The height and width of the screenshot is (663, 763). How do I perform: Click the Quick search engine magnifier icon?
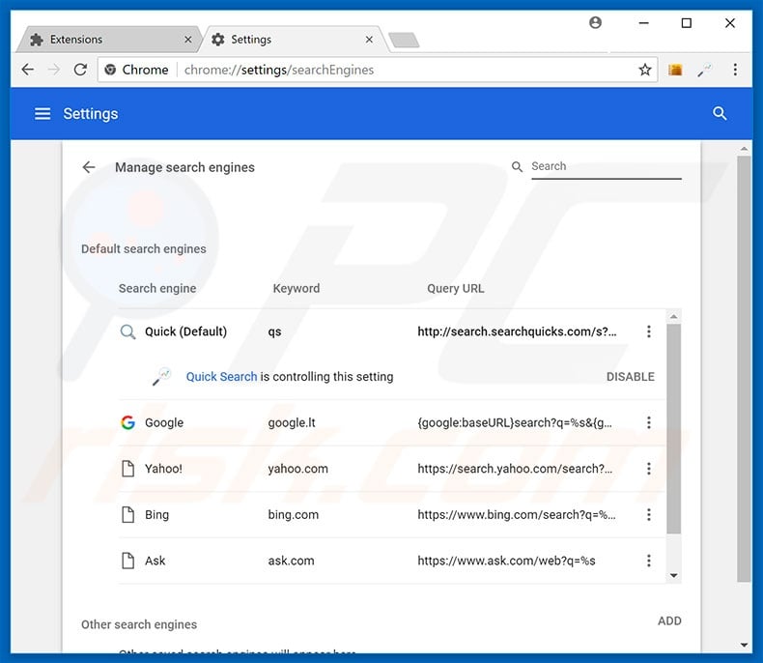[x=128, y=332]
